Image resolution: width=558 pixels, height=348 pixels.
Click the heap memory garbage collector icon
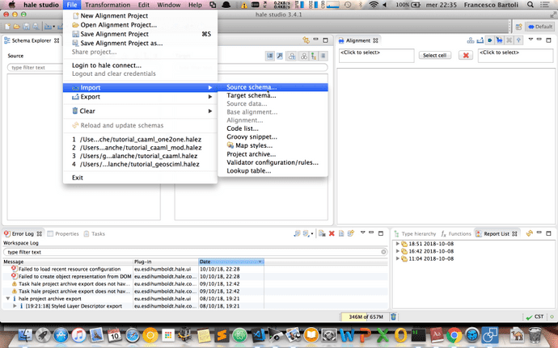(394, 317)
